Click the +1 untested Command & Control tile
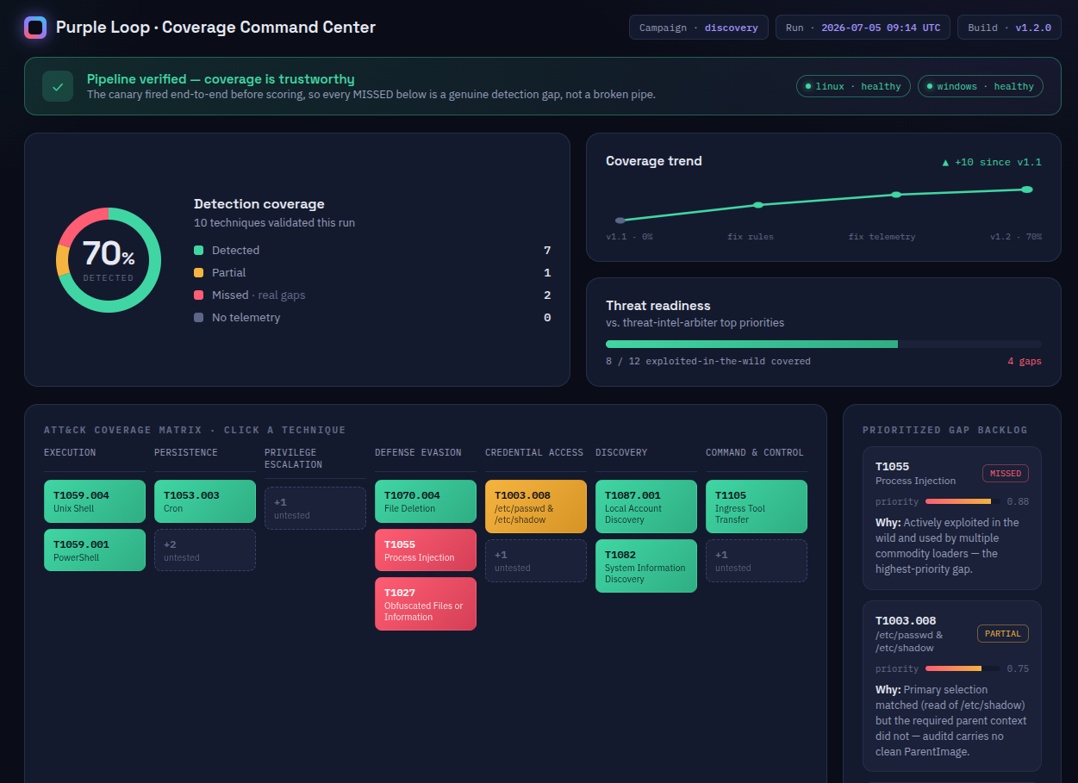 [x=757, y=561]
